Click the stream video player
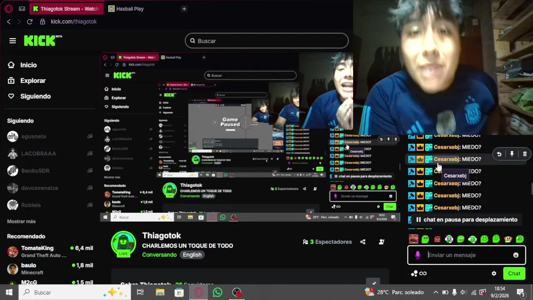Viewport: 533px width, 300px height. 250,137
